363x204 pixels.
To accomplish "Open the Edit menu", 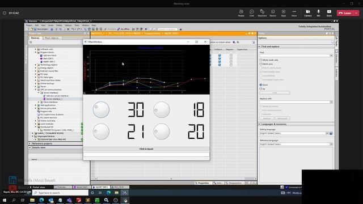I will click(x=36, y=25).
